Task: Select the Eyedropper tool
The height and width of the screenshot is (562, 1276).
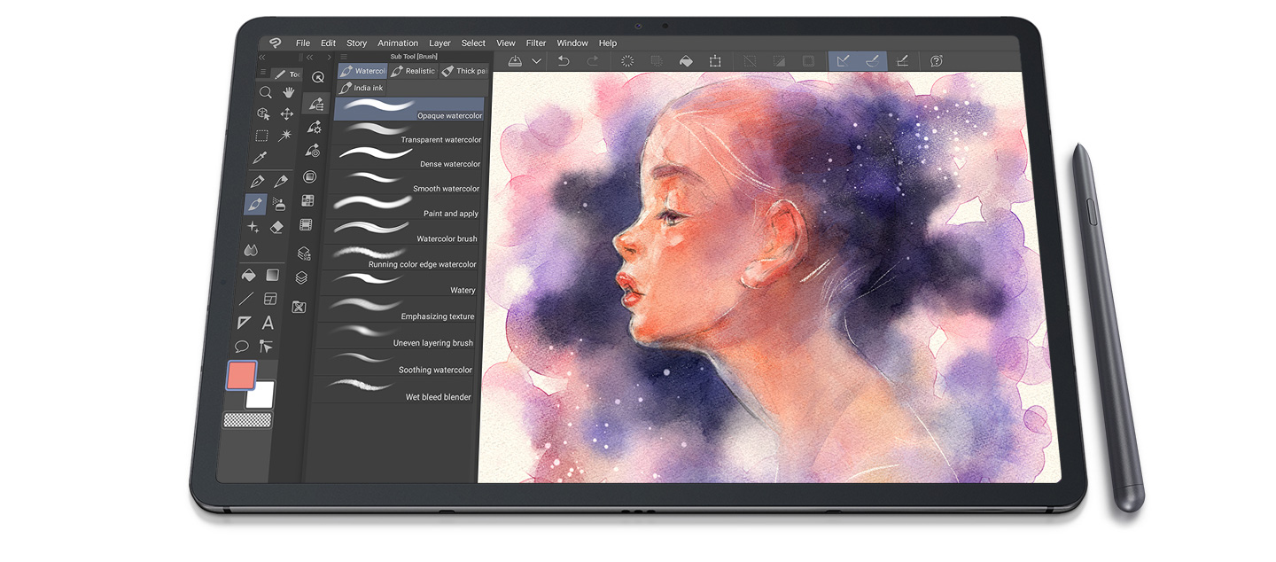Action: (x=260, y=158)
